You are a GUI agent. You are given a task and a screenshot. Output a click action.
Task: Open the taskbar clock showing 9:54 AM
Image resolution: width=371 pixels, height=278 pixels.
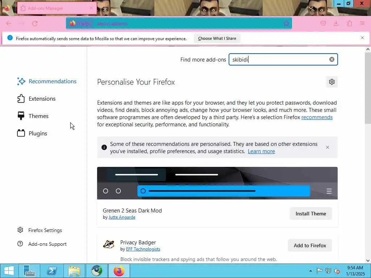tap(355, 271)
